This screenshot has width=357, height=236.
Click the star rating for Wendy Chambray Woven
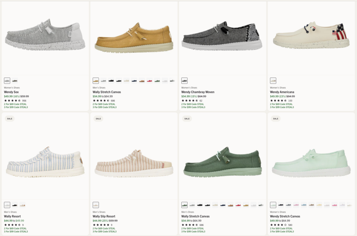coord(190,100)
